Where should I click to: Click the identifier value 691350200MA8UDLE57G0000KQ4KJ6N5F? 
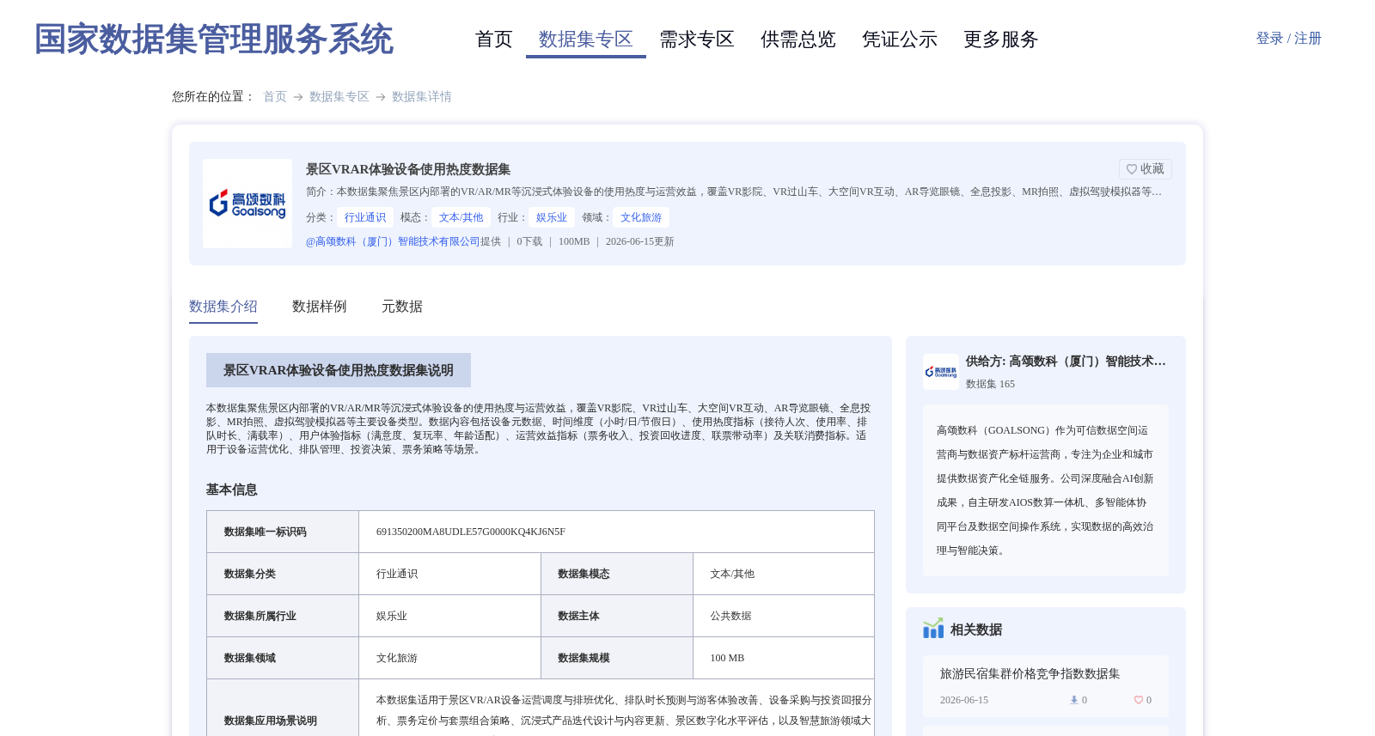click(x=471, y=532)
